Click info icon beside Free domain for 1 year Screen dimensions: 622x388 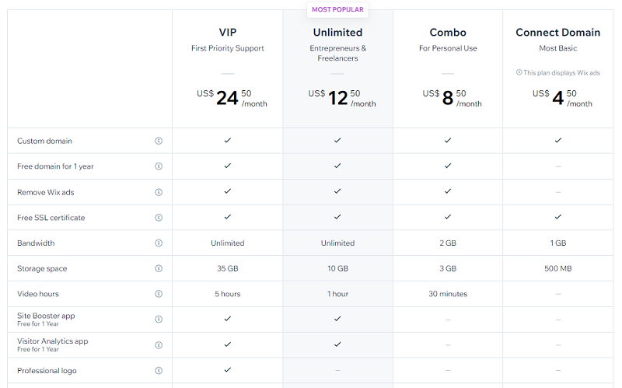pyautogui.click(x=159, y=166)
